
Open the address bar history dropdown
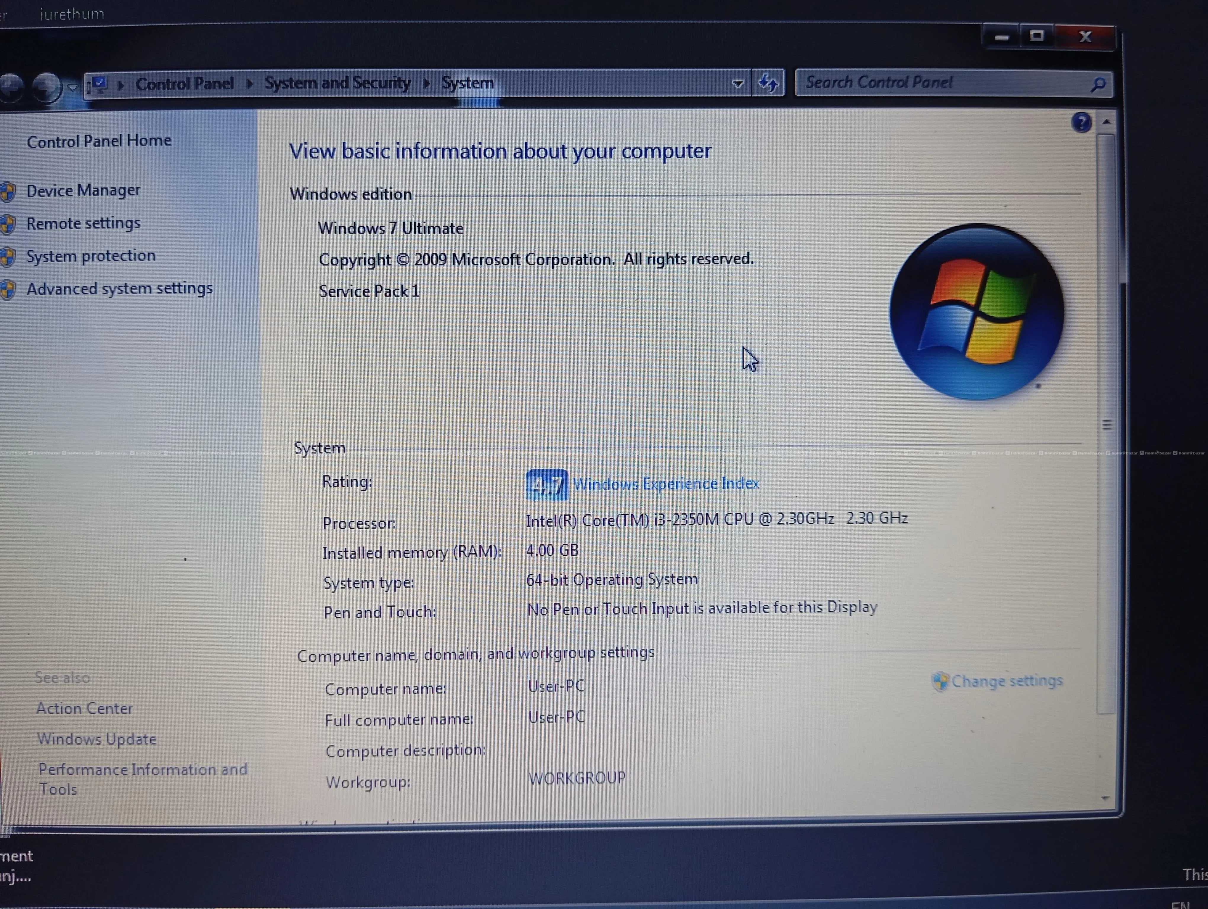(x=738, y=84)
